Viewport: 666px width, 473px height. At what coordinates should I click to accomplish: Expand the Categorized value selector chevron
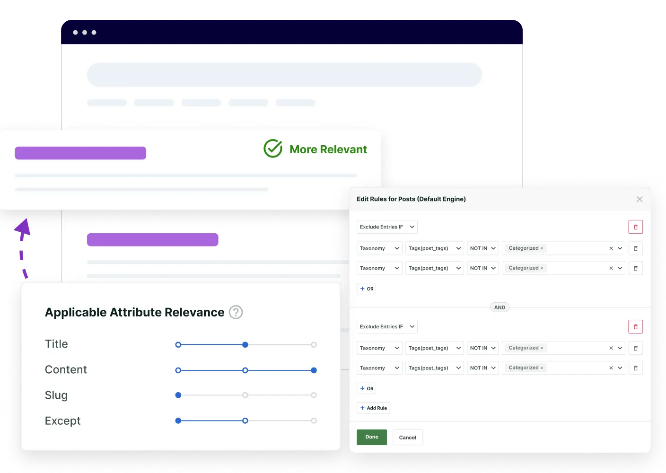[x=620, y=248]
